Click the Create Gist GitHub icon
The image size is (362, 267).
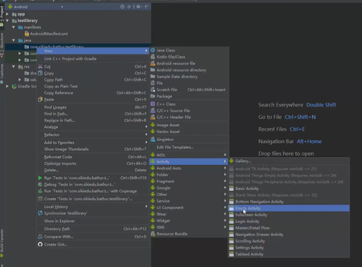(x=40, y=244)
